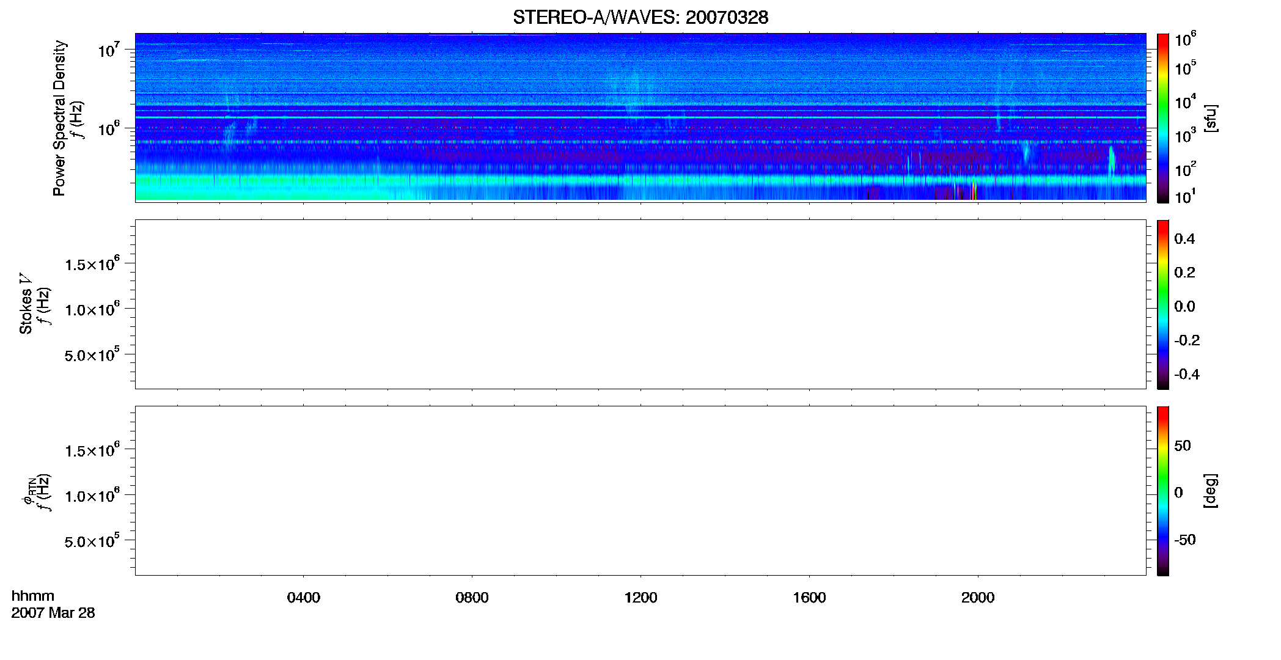This screenshot has width=1281, height=660.
Task: Click the 0400 time tick label
Action: (x=304, y=598)
